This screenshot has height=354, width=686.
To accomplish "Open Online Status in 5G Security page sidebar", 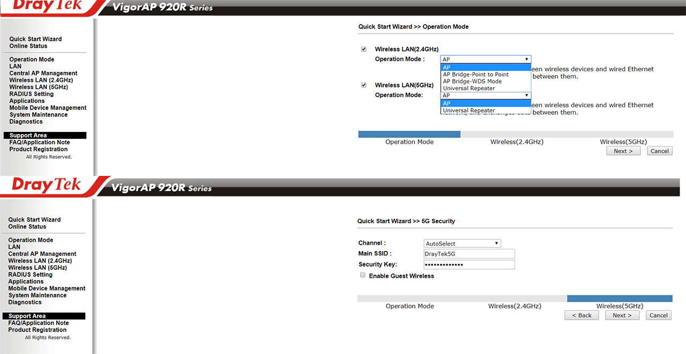I will point(27,227).
